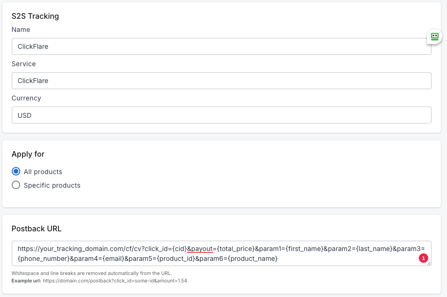447x297 pixels.
Task: Click the Service input field
Action: [x=221, y=81]
